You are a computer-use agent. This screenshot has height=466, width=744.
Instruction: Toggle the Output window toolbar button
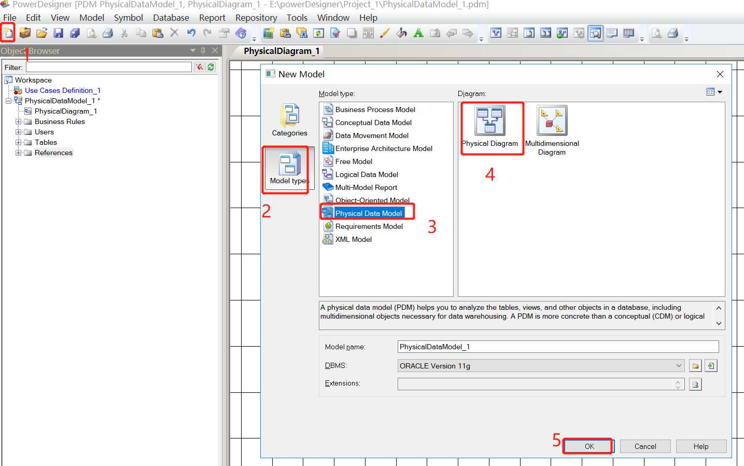click(x=612, y=33)
